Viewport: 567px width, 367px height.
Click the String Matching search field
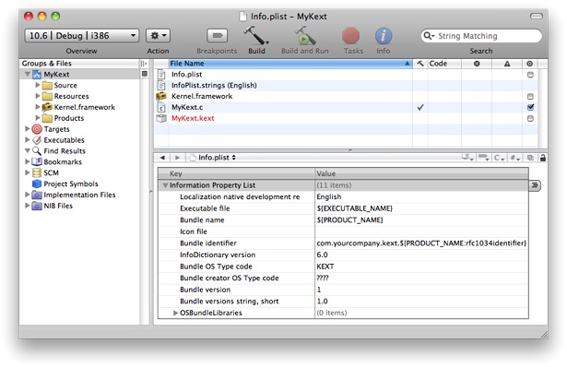click(481, 36)
